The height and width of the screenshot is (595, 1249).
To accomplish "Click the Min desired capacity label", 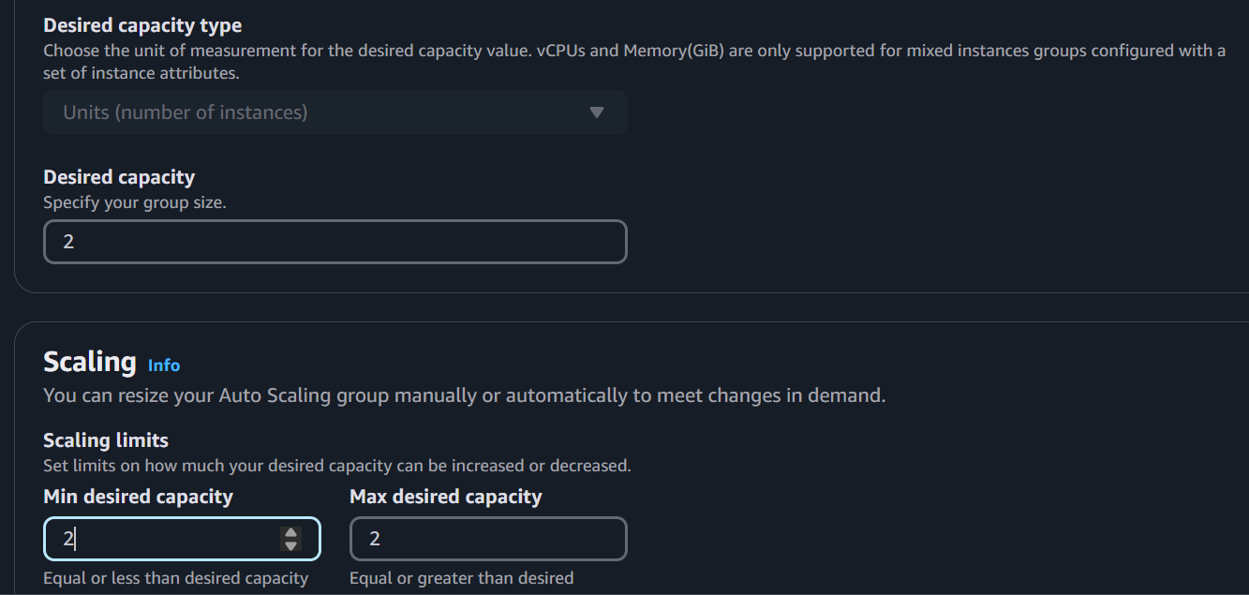I will tap(138, 497).
